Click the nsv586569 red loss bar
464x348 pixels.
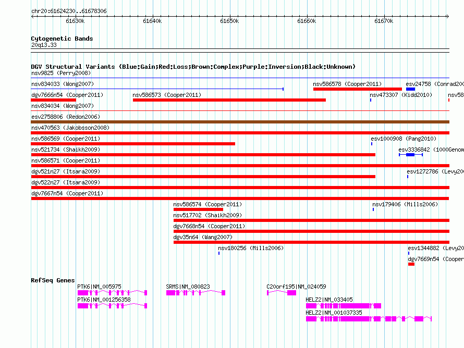(133, 144)
